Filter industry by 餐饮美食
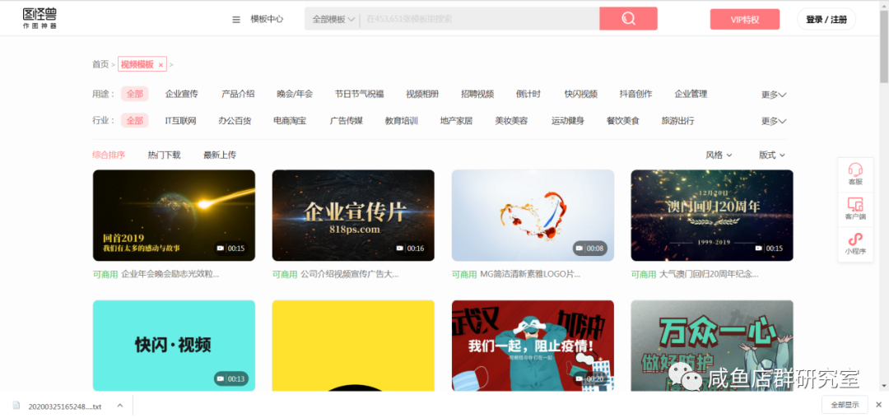 [622, 121]
